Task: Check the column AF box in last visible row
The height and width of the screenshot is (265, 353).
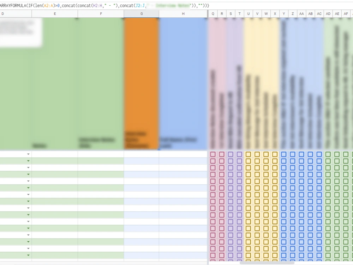Action: tap(346, 255)
